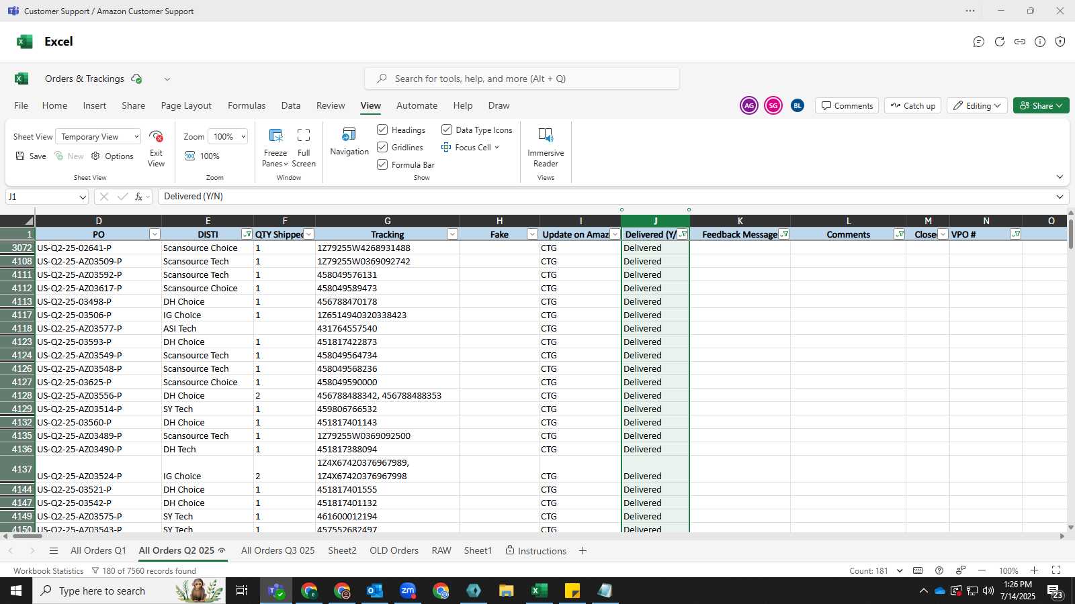Open Outlook from the taskbar
Viewport: 1075px width, 604px height.
(374, 591)
